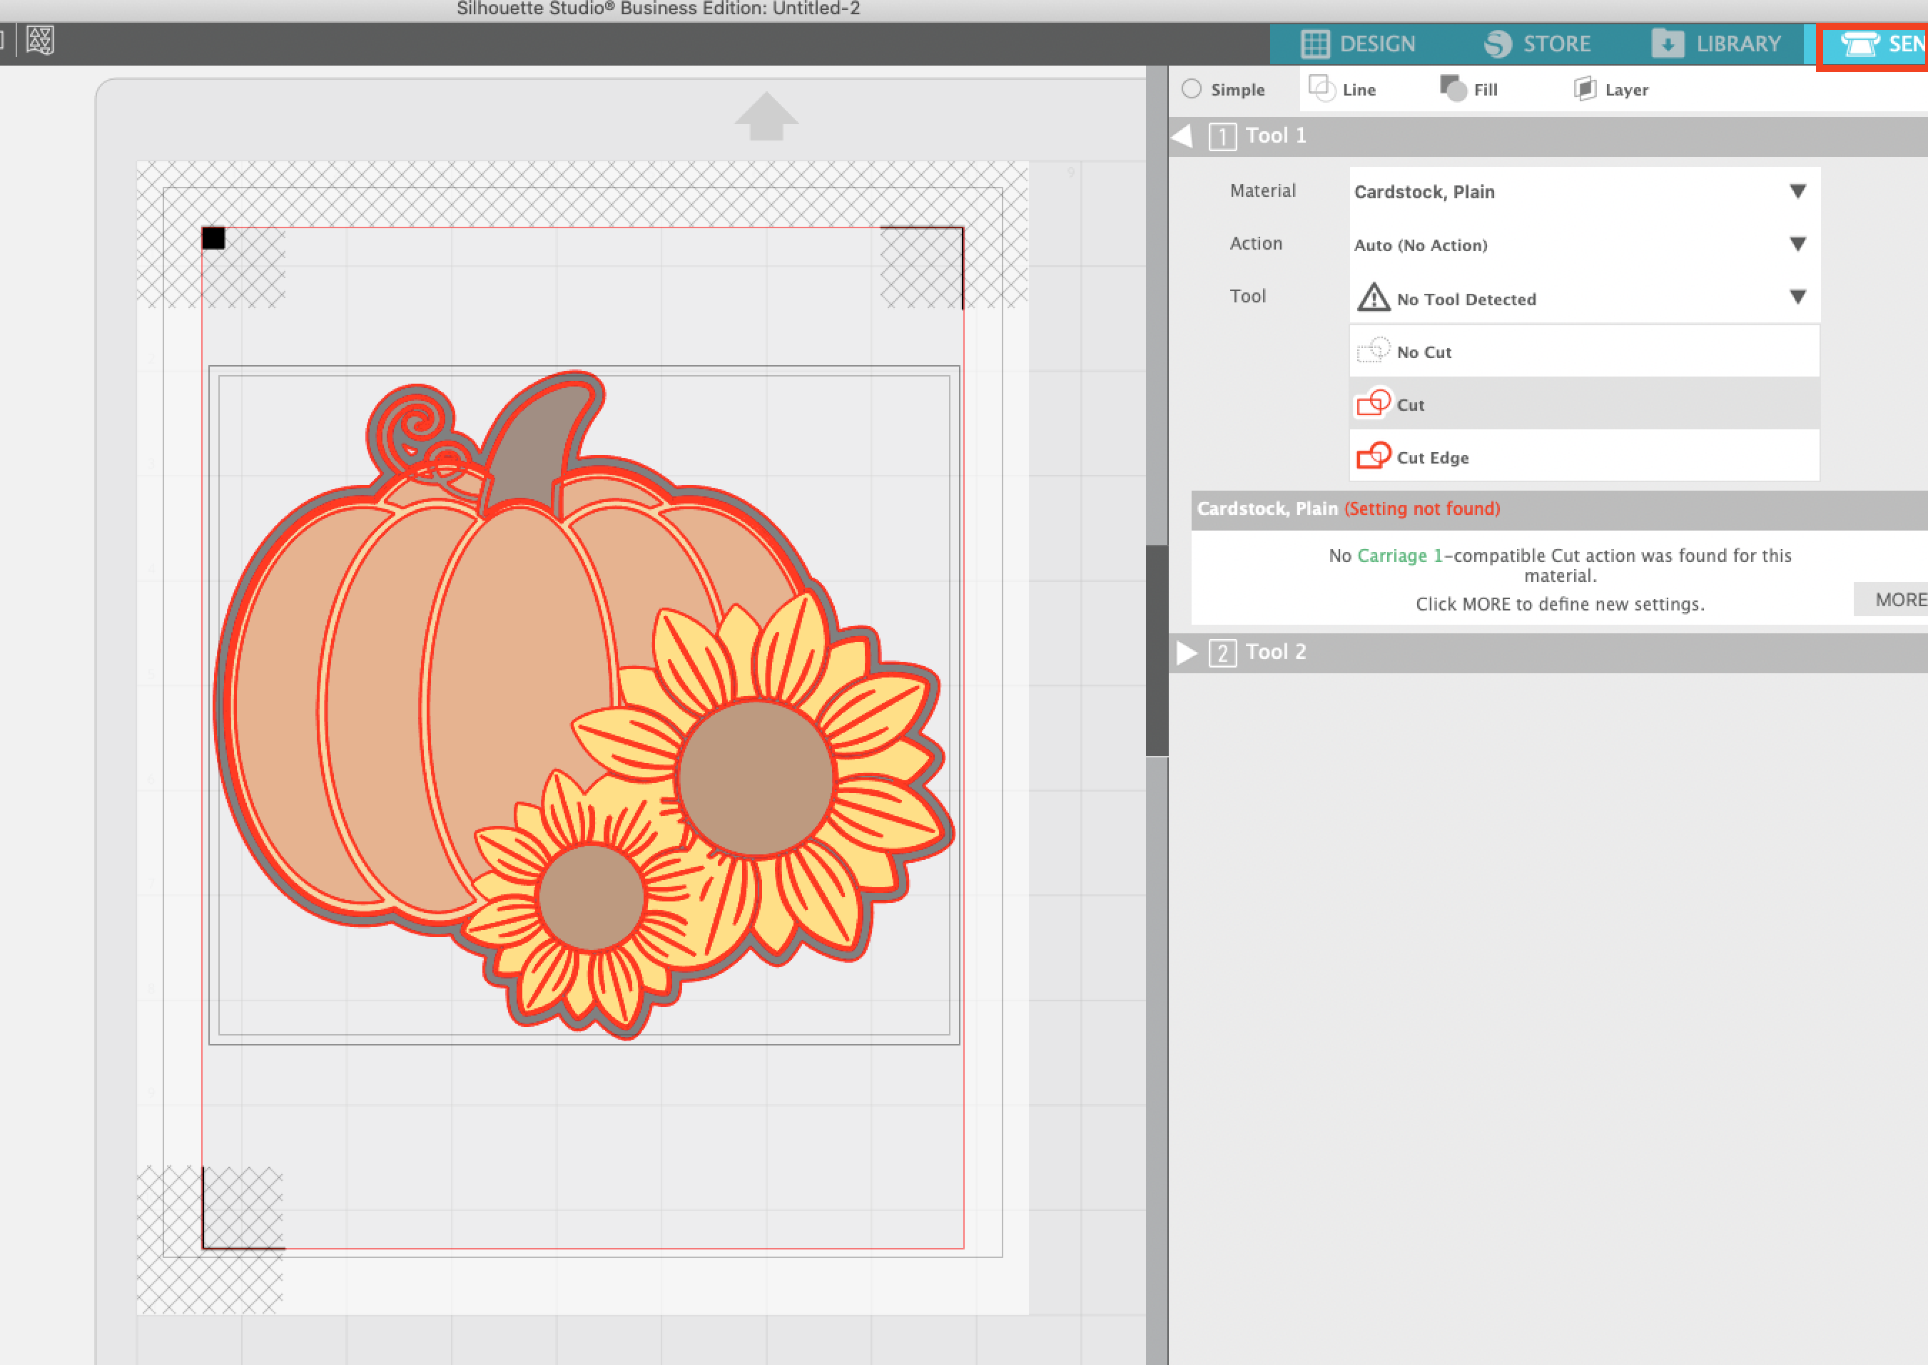Viewport: 1928px width, 1365px height.
Task: Select the Simple mode radio button
Action: click(1192, 88)
